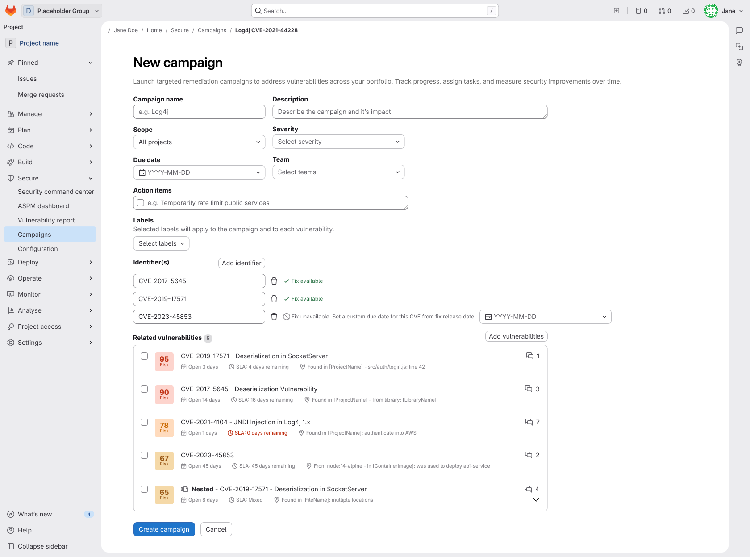Select the CVE-2023-45853 vulnerability row checkbox
The height and width of the screenshot is (557, 750).
(x=144, y=455)
